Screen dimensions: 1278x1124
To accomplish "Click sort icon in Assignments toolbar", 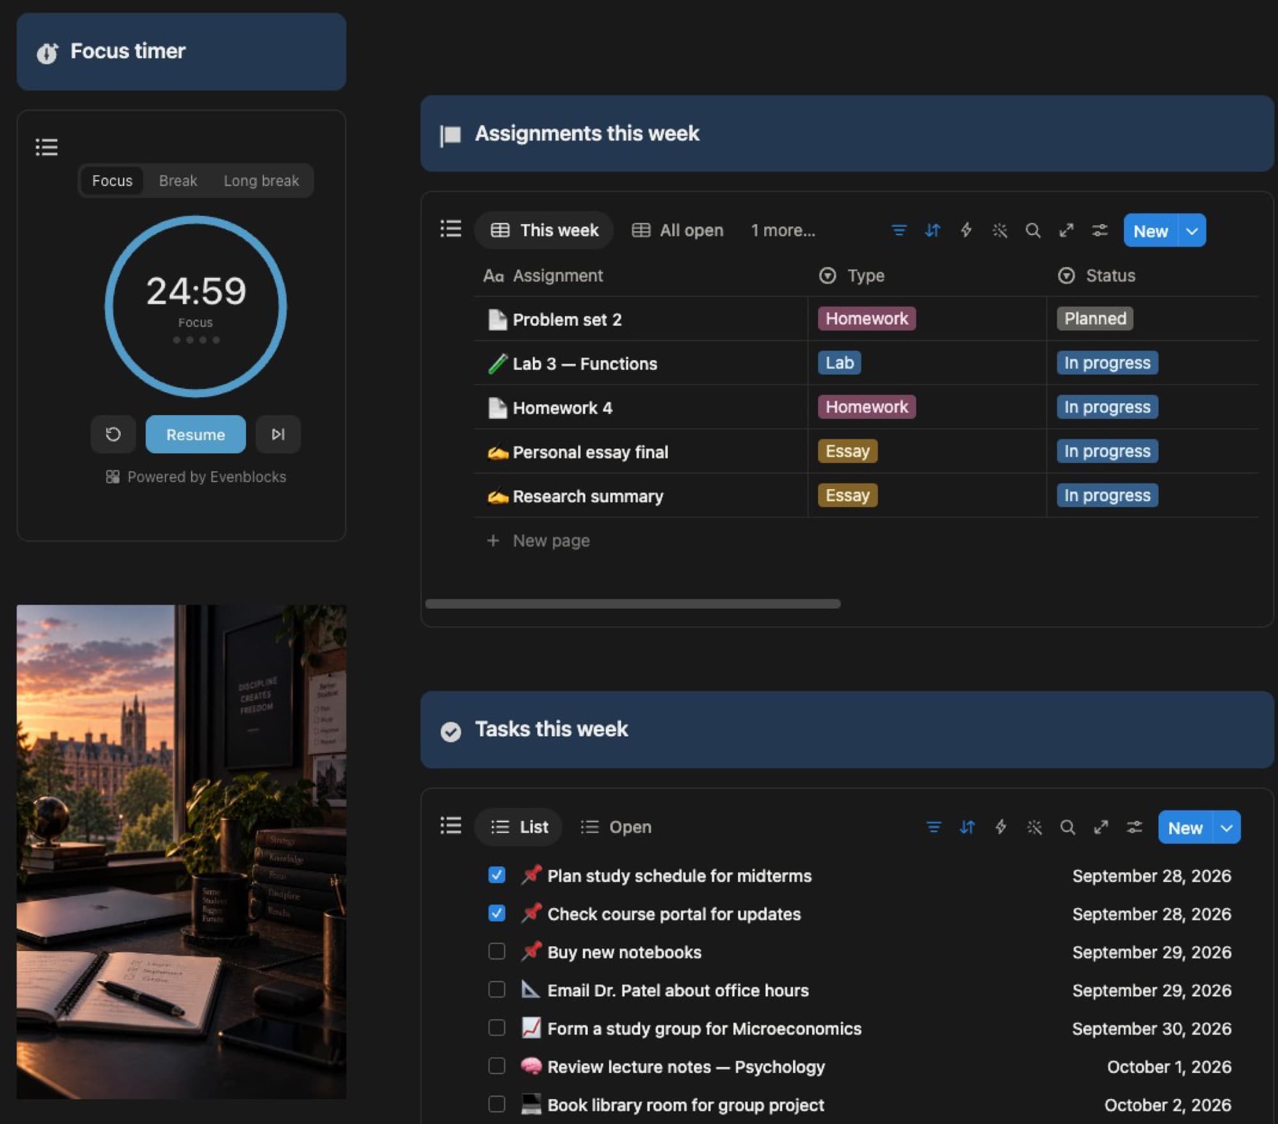I will pyautogui.click(x=932, y=231).
